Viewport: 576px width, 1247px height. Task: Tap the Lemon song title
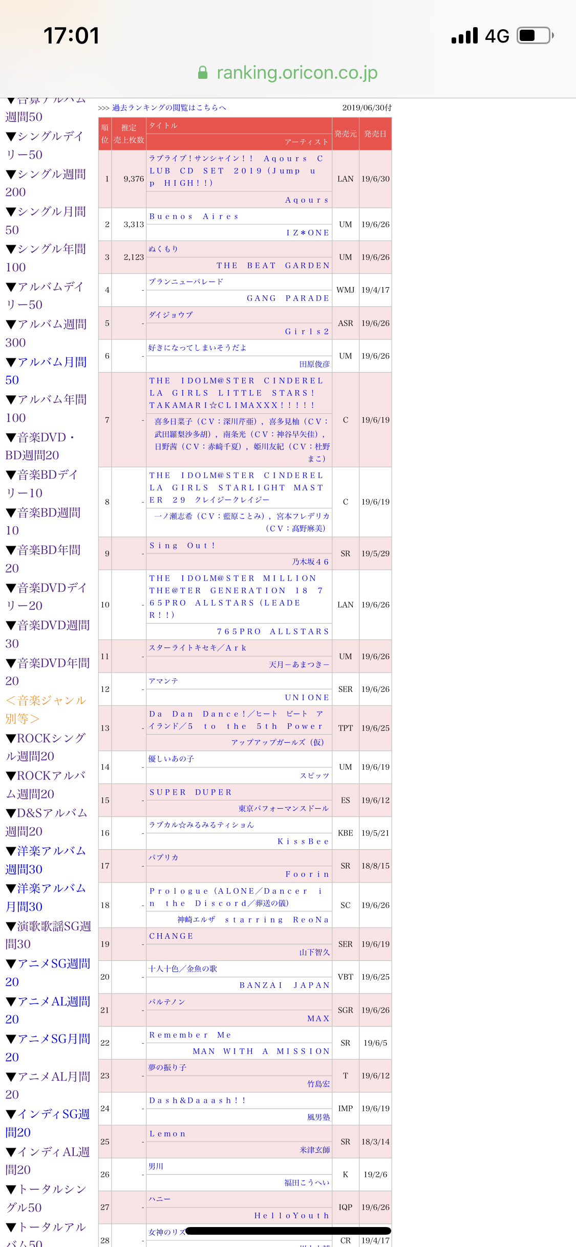(167, 1134)
